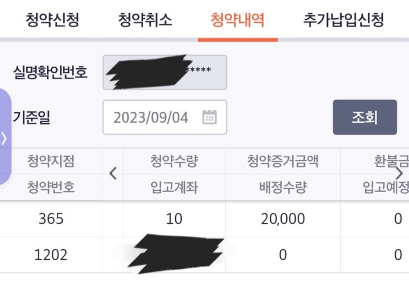Select the subscription number 1202 cell
This screenshot has height=285, width=409.
point(51,255)
